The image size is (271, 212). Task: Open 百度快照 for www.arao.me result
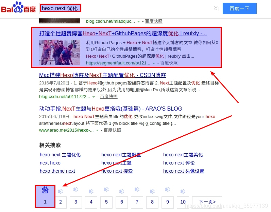(112, 130)
